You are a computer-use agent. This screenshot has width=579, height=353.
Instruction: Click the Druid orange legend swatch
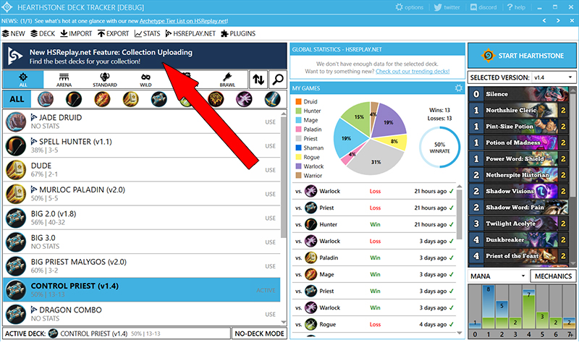pyautogui.click(x=299, y=101)
